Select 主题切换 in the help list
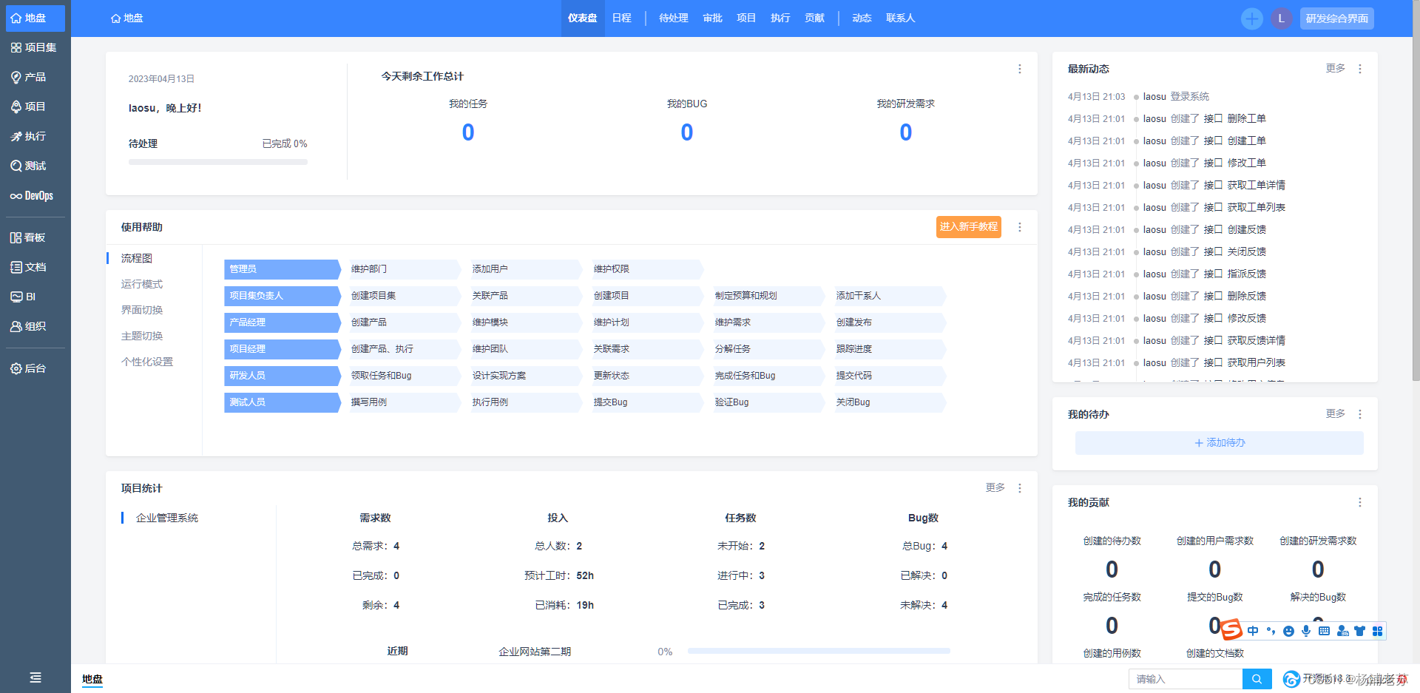 142,336
